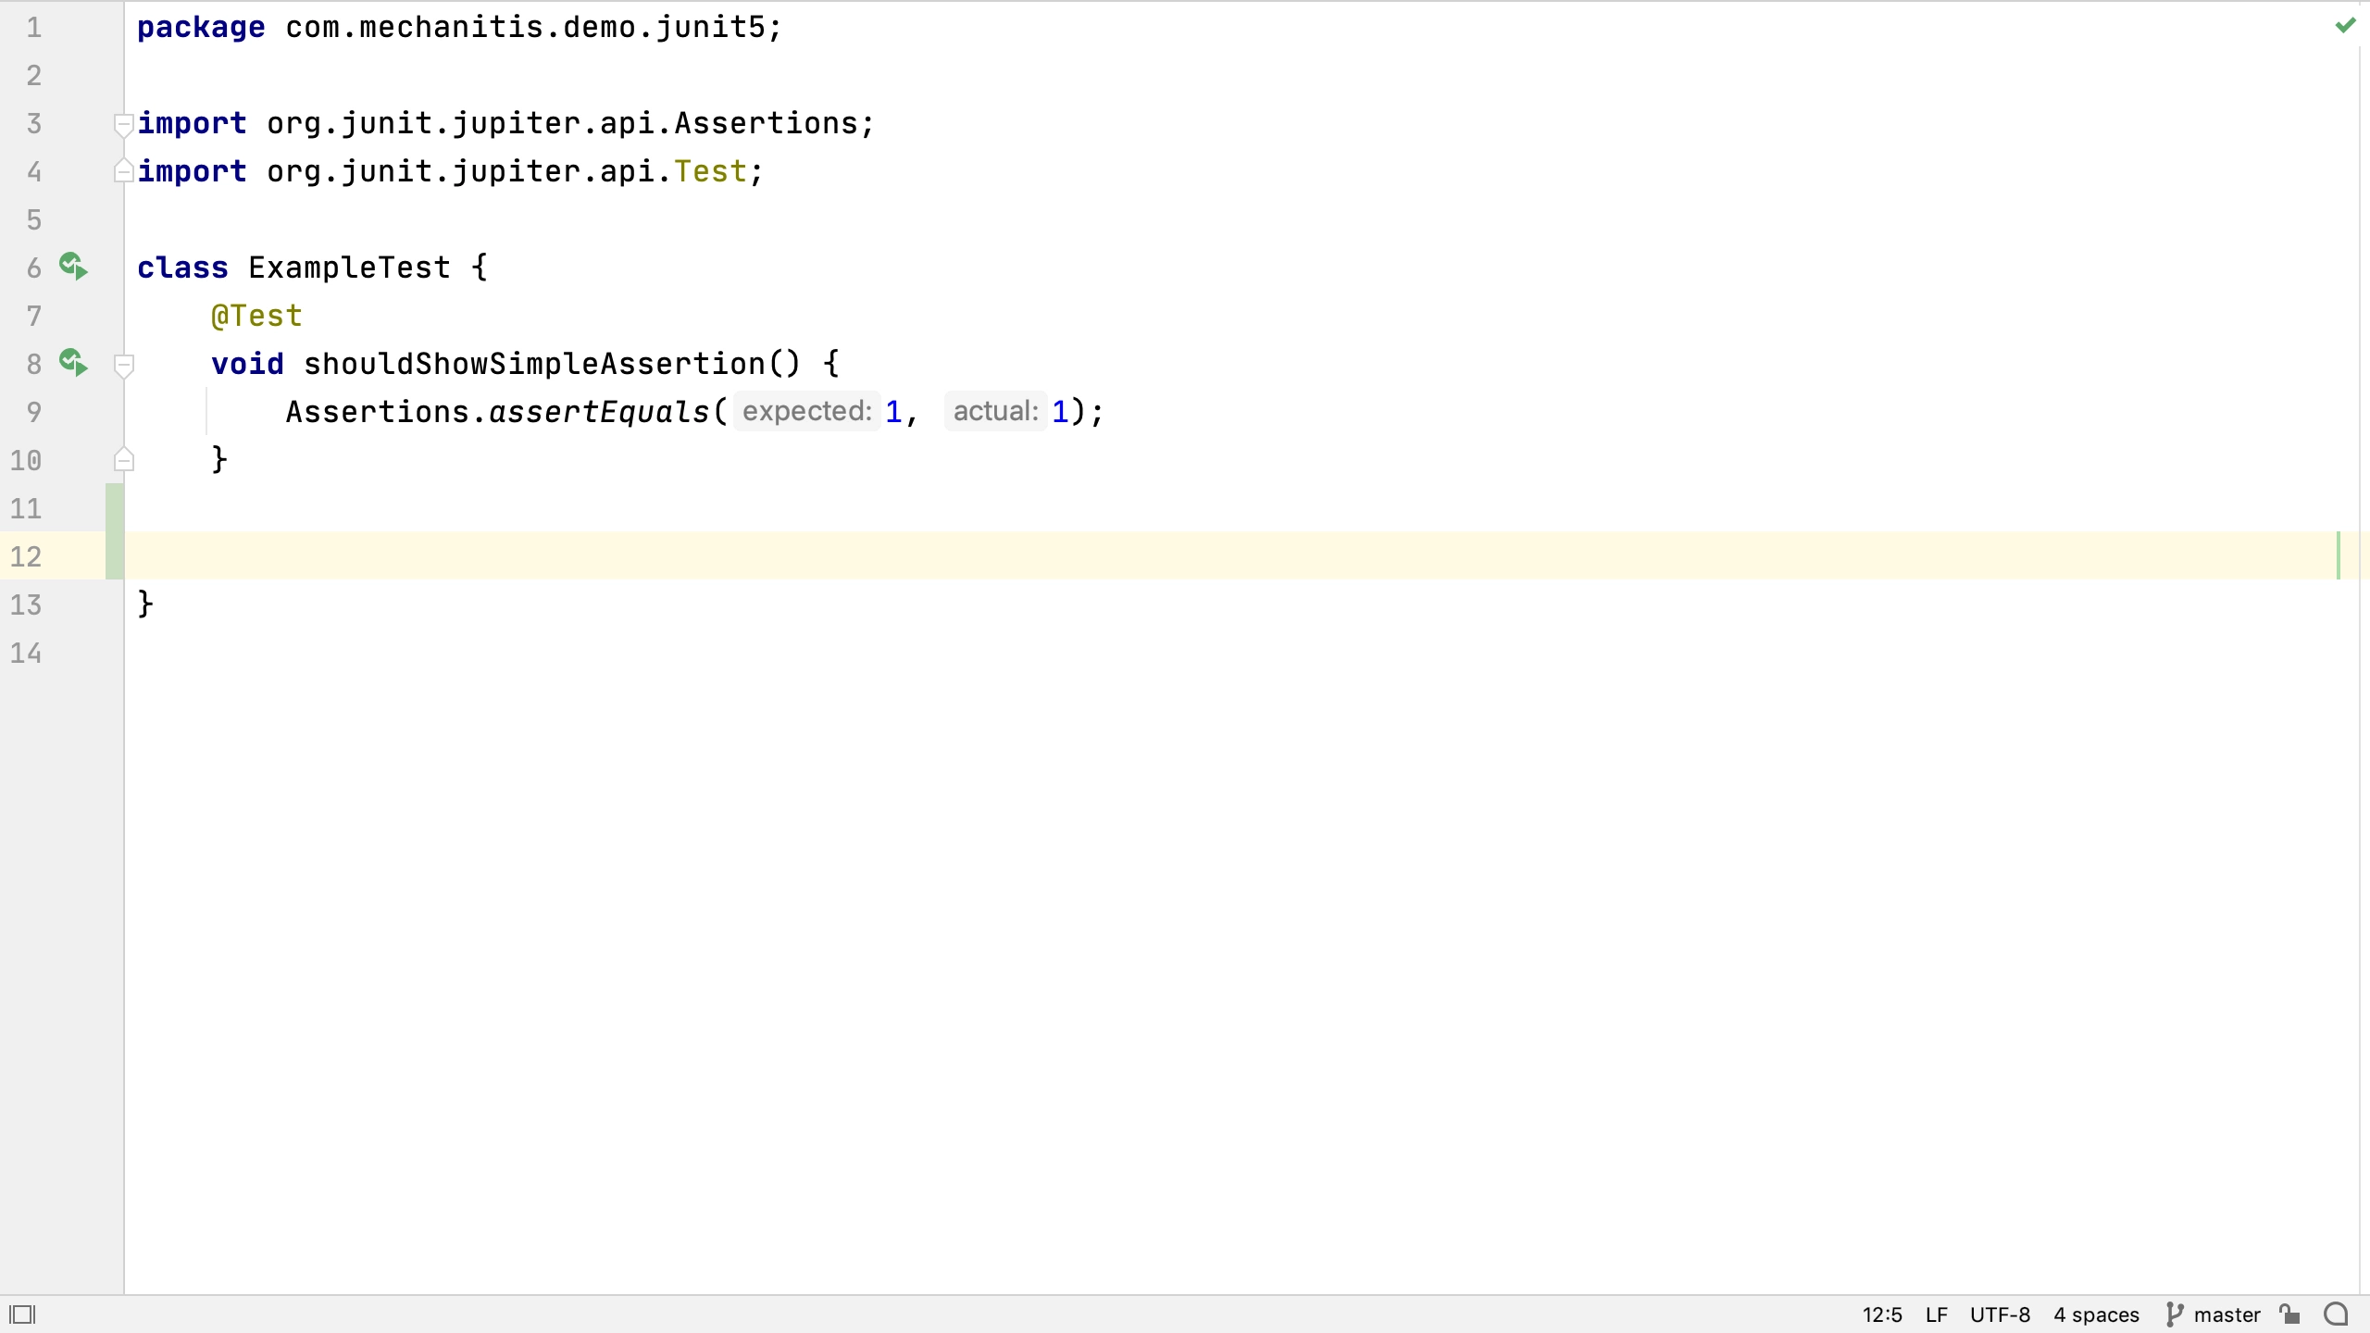The image size is (2370, 1333).
Task: Collapse imports fold marker on line 3
Action: click(x=123, y=124)
